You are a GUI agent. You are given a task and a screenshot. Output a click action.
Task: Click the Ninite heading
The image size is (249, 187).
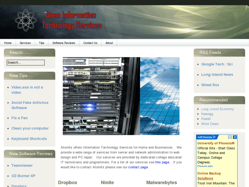click(x=107, y=183)
